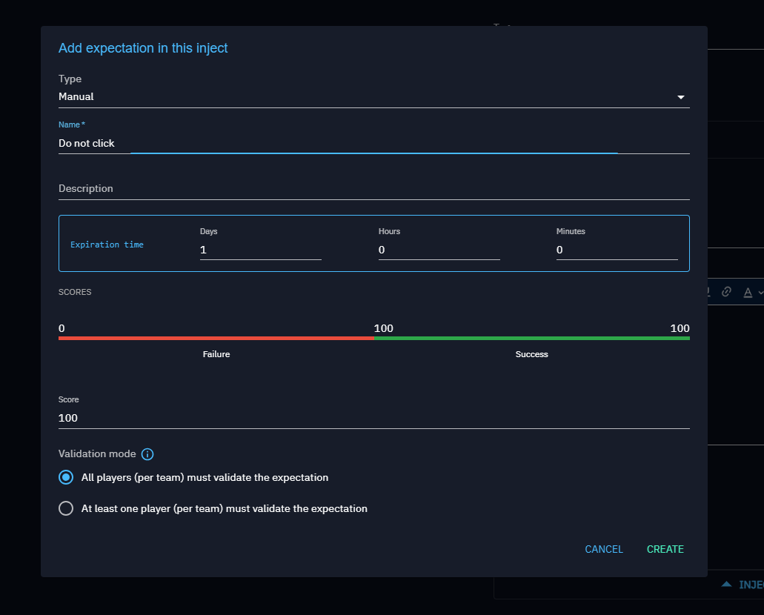Click the font color icon

[x=748, y=292]
